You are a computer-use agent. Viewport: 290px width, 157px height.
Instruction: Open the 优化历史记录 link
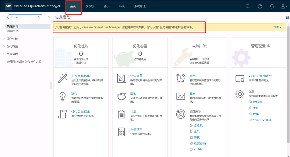pos(81,112)
